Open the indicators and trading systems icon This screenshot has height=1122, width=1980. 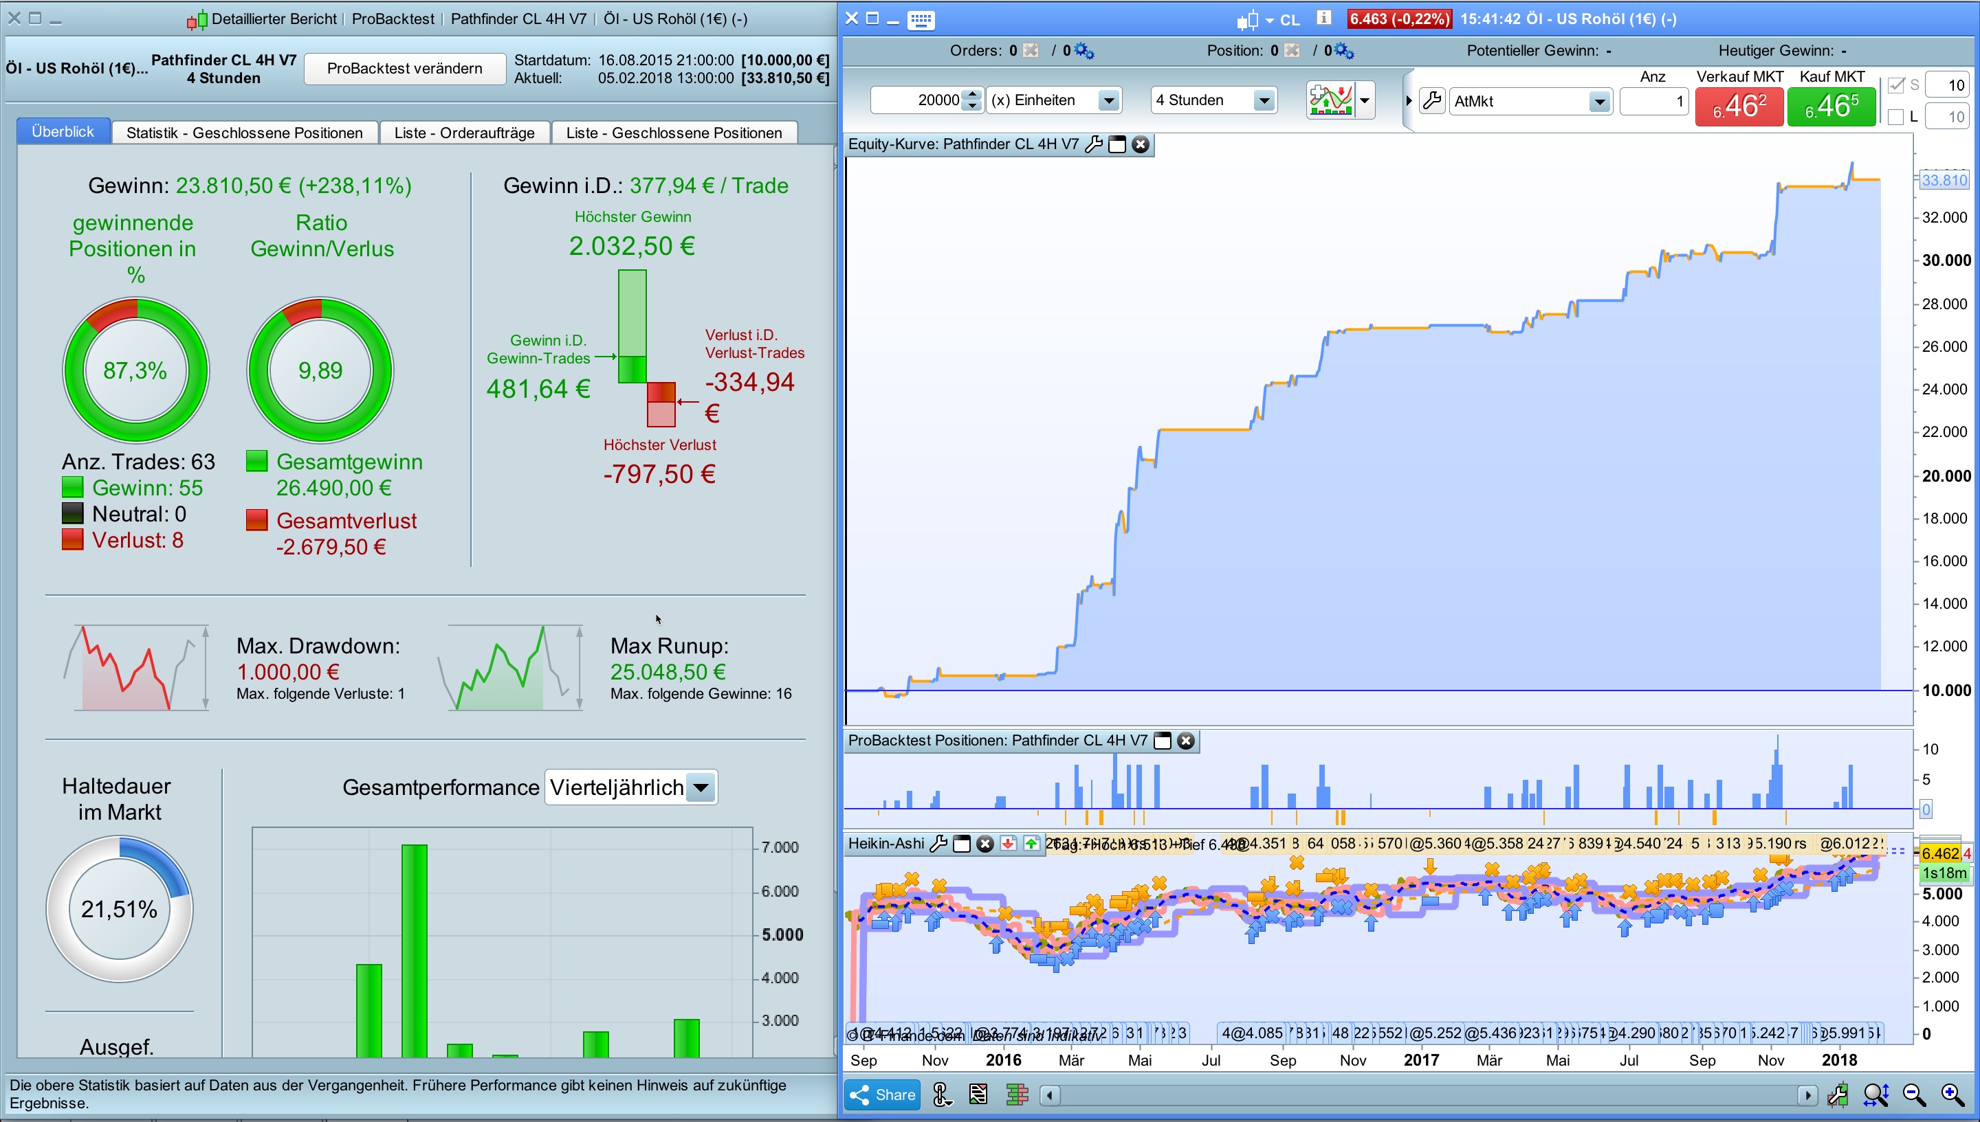[1330, 100]
